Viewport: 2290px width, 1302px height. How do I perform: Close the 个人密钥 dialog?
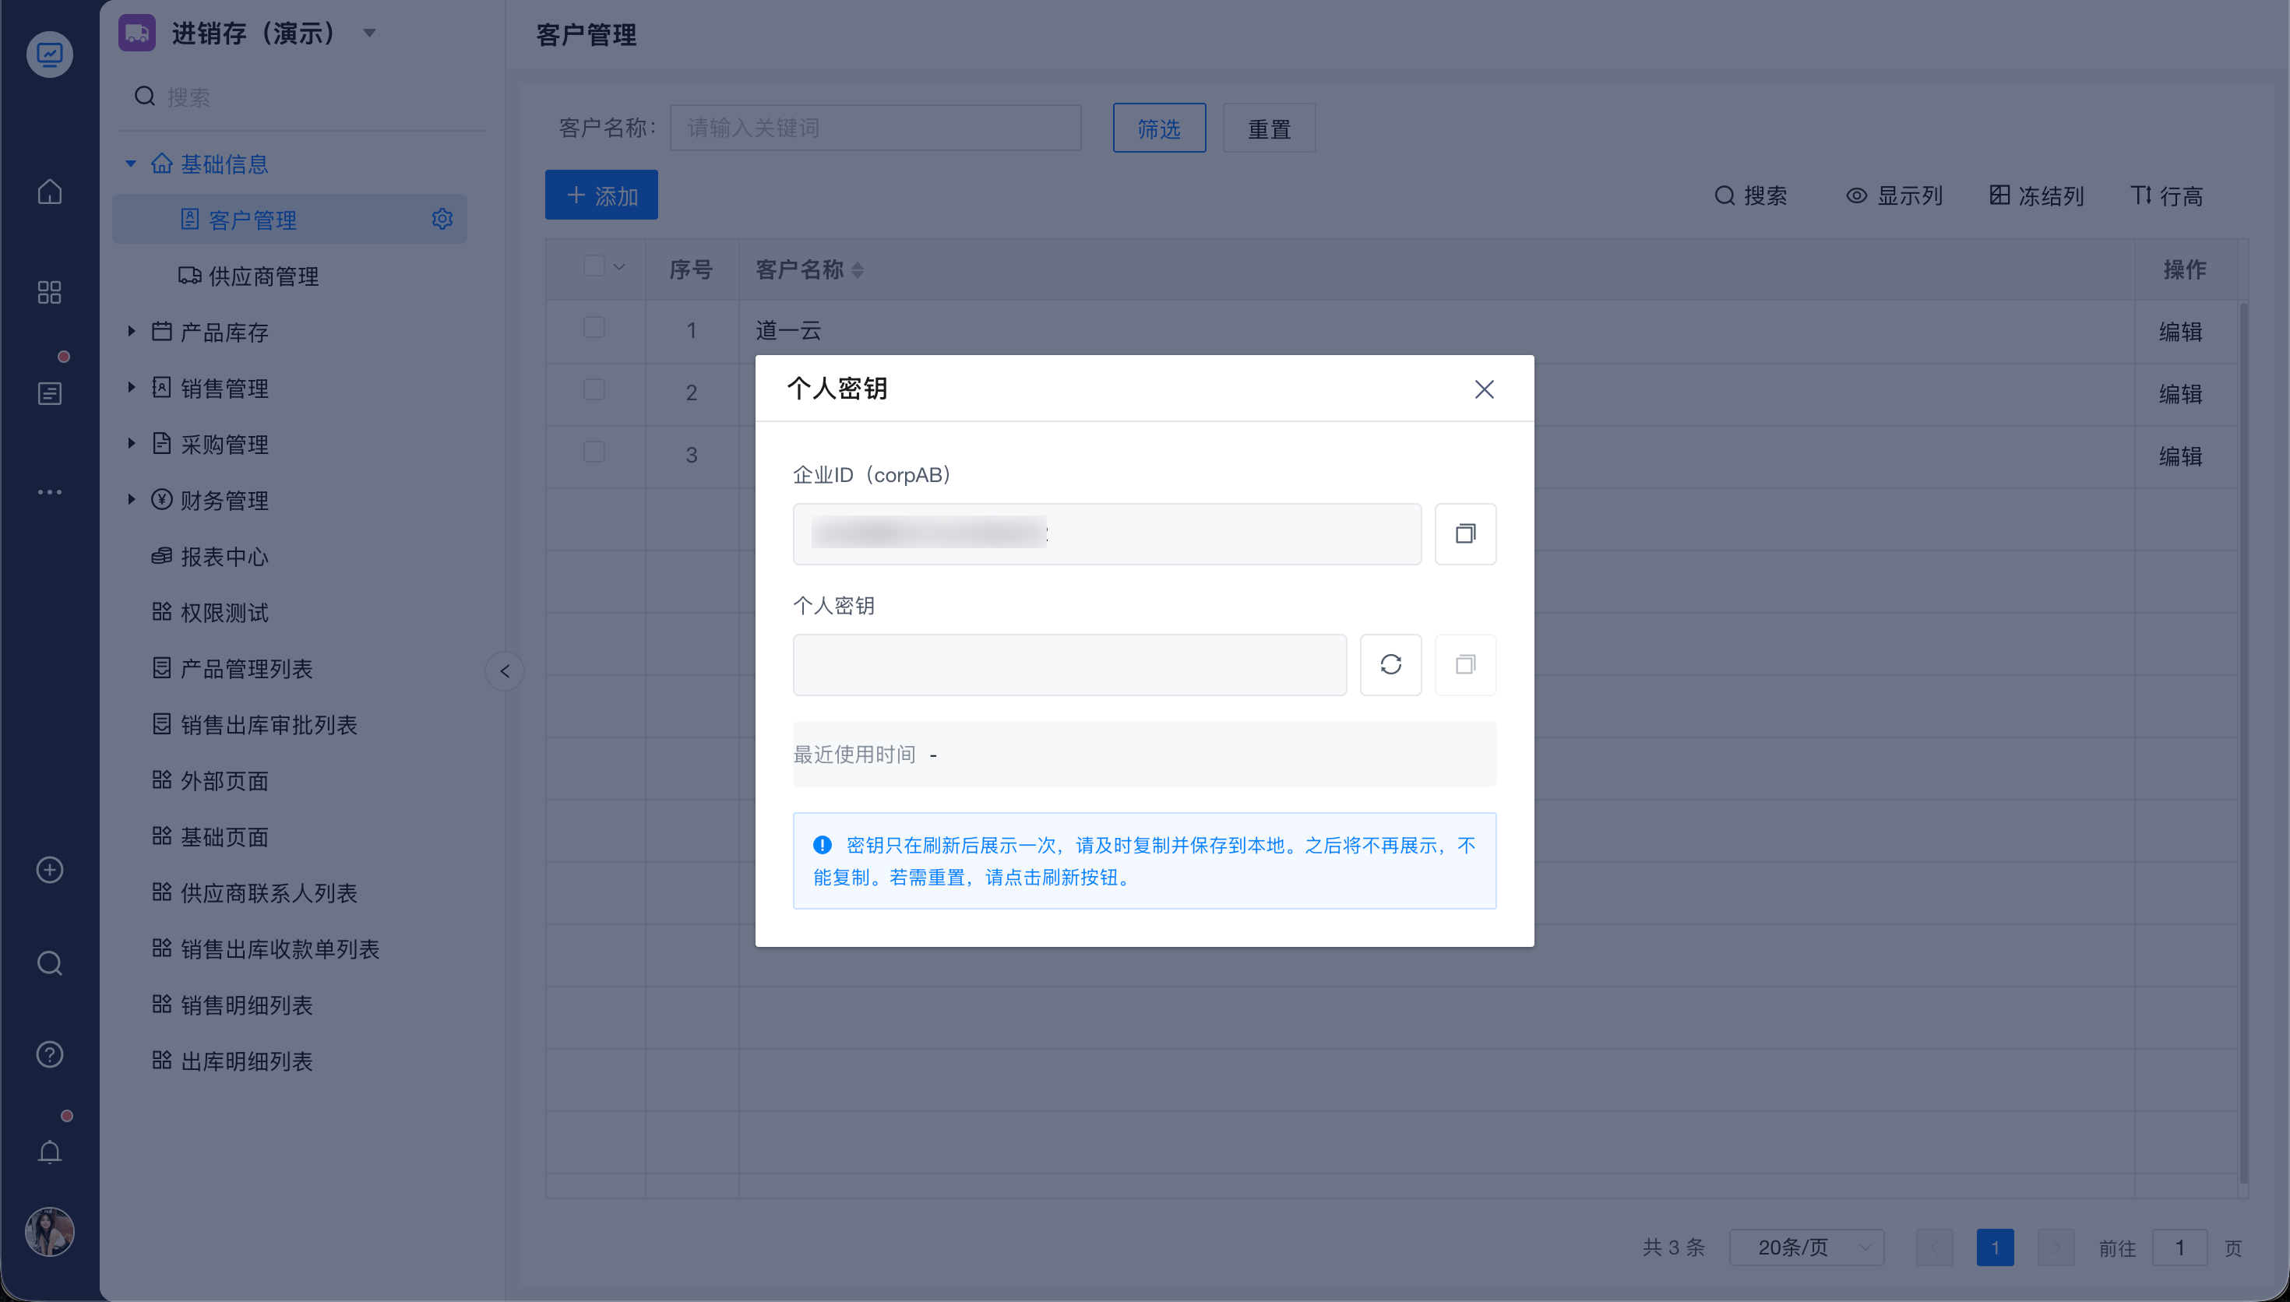coord(1484,389)
